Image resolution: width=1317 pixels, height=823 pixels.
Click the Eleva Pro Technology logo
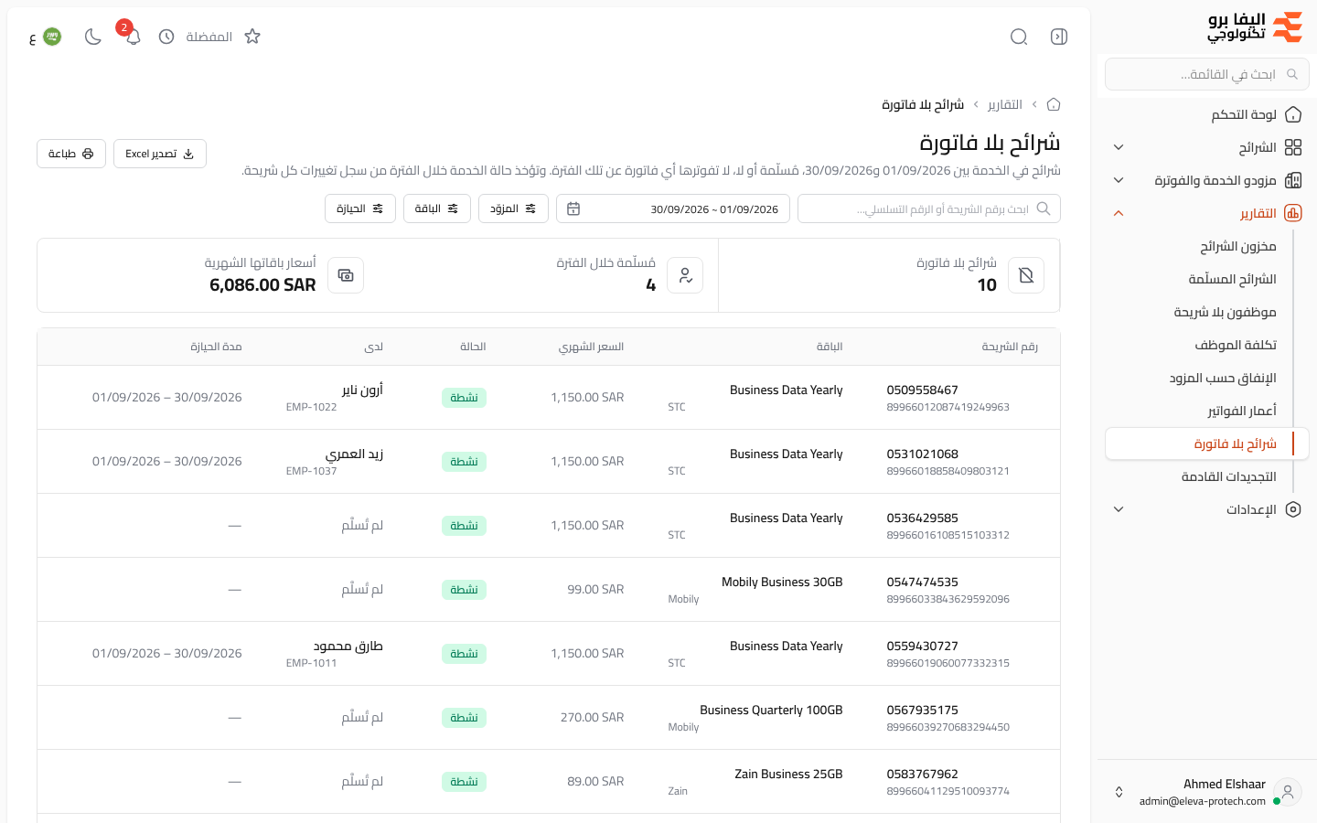click(1255, 27)
